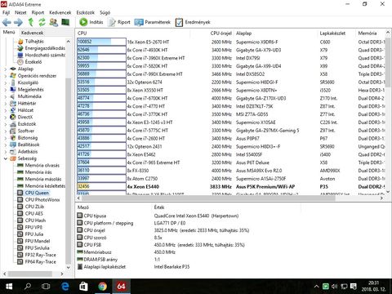Open Google Chrome from the taskbar
Screen dimensions: 392x294
(102, 287)
